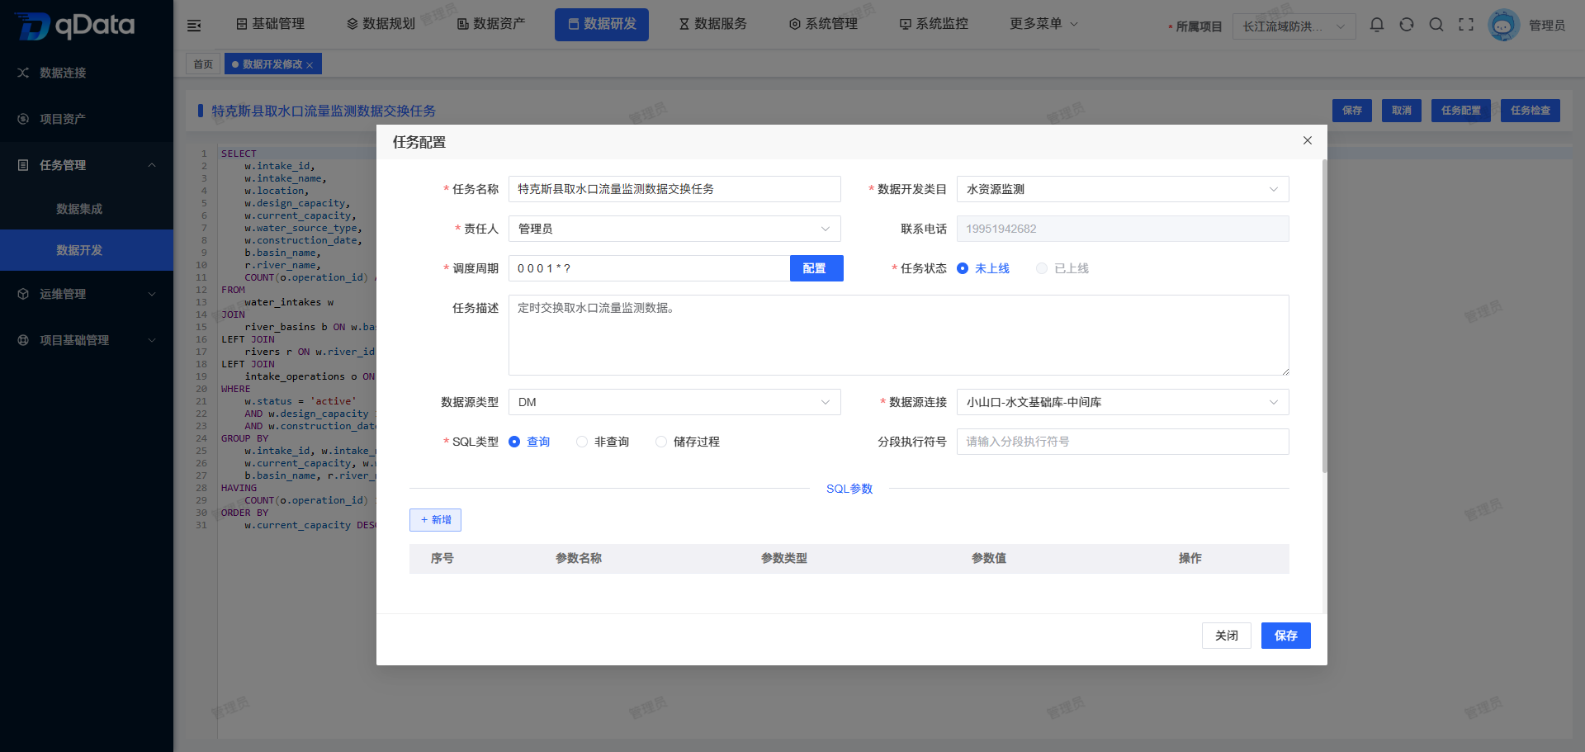Click 项目基础管理 sidebar icon
Image resolution: width=1585 pixels, height=752 pixels.
(23, 340)
